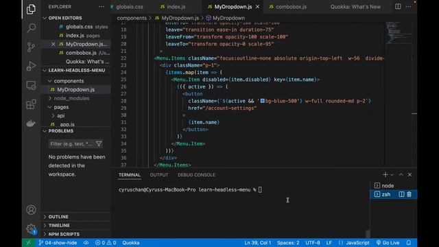Open the Accounts menu icon

[x=31, y=210]
